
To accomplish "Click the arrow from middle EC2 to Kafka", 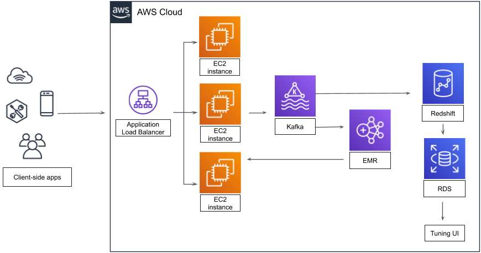I will [258, 113].
